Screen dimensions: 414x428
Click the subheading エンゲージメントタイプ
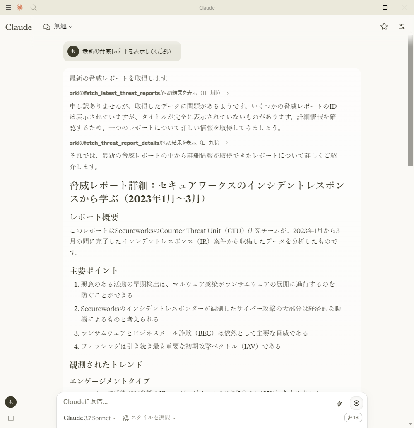pos(110,381)
